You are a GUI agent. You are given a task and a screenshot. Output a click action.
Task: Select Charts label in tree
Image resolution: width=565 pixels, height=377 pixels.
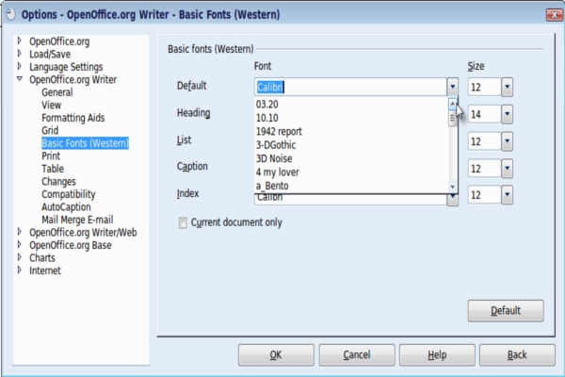[42, 257]
